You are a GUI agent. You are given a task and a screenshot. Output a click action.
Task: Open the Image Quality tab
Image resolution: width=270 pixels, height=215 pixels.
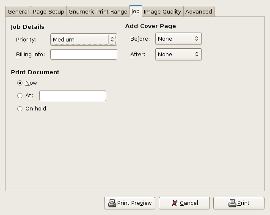(x=163, y=11)
